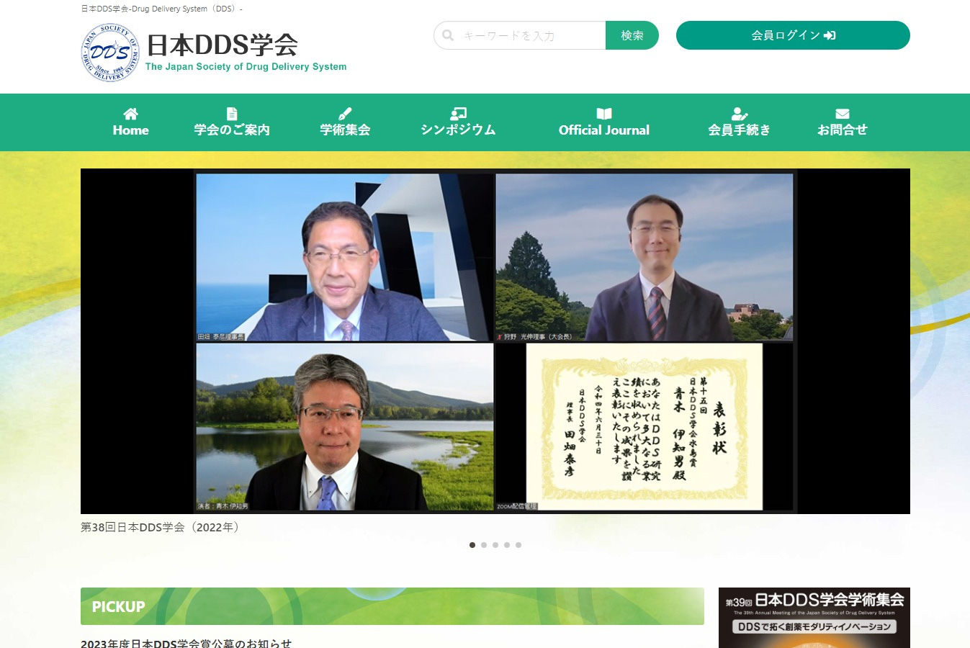Click the pen icon above 学術集会
Viewport: 970px width, 648px height.
(x=345, y=114)
